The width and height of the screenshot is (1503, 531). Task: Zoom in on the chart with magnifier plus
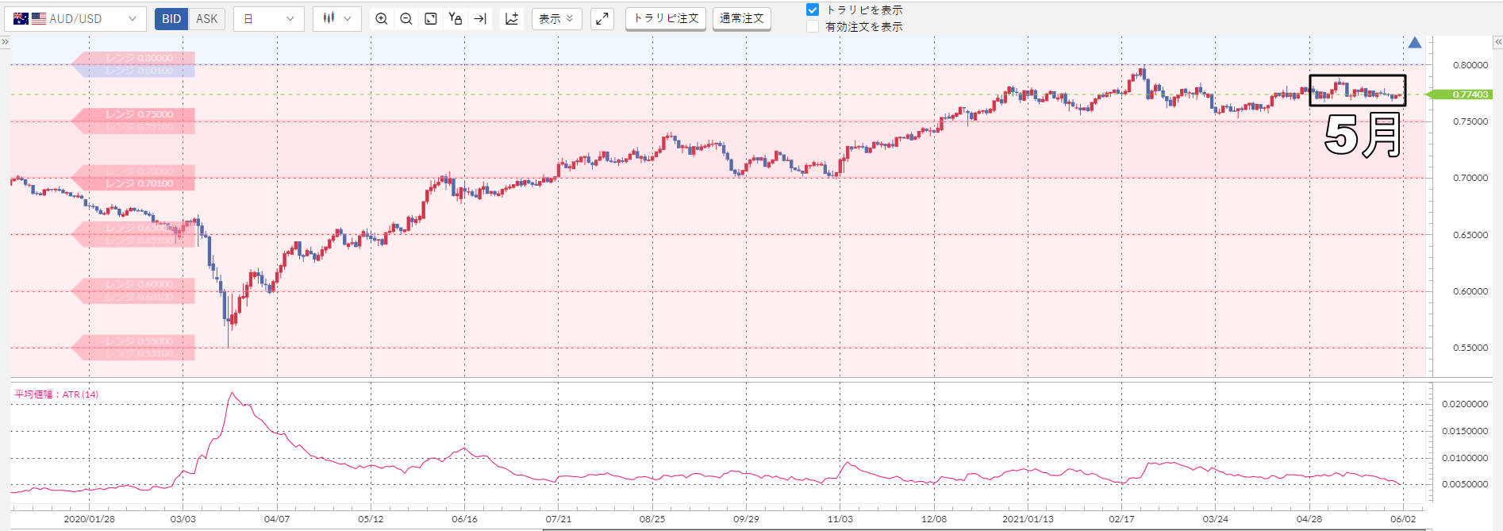coord(382,19)
